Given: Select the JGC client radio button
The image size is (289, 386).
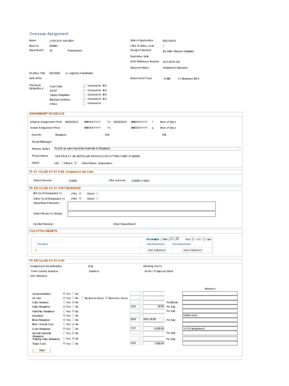Looking at the screenshot, I should 62,163.
